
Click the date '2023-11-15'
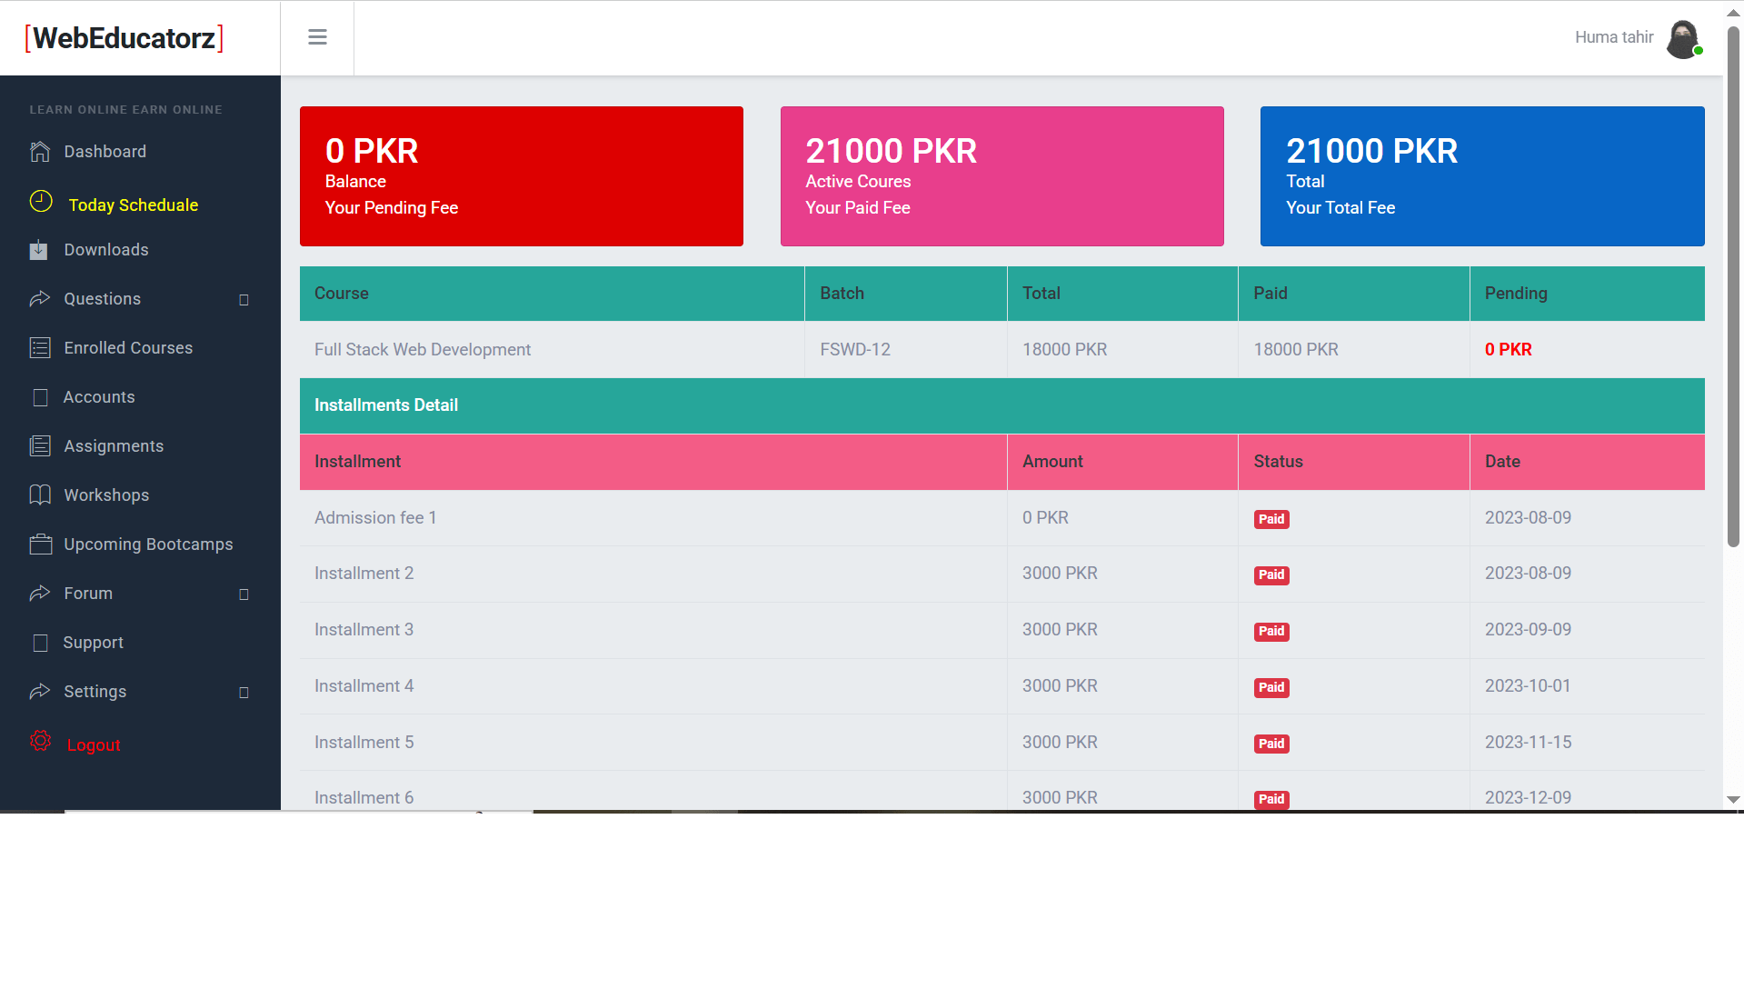pyautogui.click(x=1528, y=743)
